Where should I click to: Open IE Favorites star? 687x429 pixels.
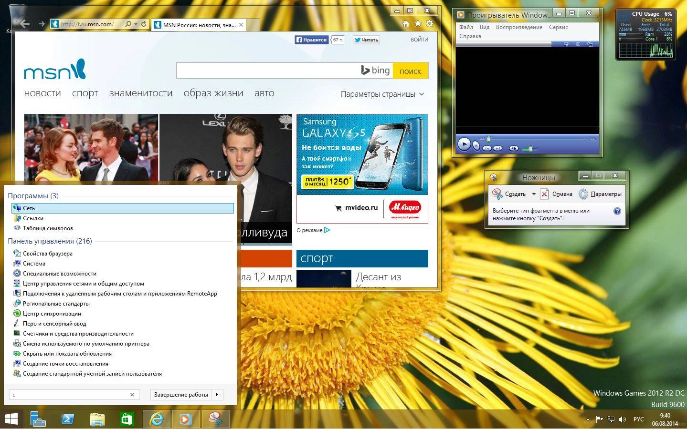pyautogui.click(x=418, y=24)
